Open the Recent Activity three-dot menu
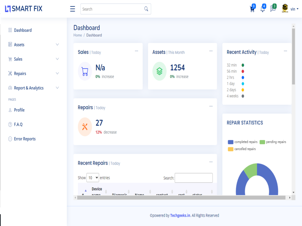The image size is (302, 226). tap(285, 51)
